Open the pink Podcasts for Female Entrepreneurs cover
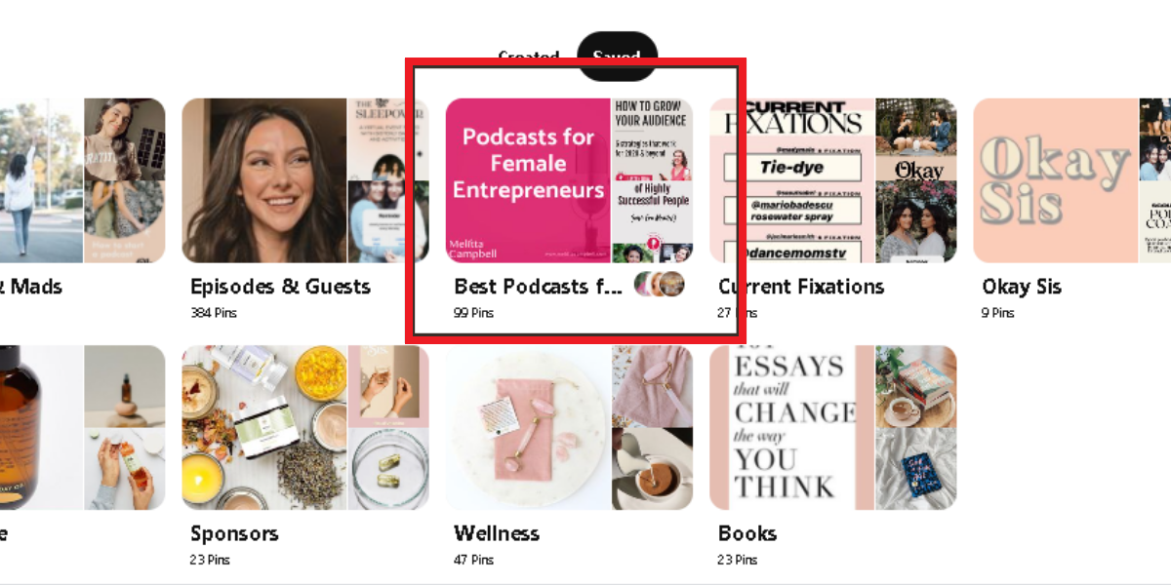Viewport: 1171px width, 585px height. point(528,180)
